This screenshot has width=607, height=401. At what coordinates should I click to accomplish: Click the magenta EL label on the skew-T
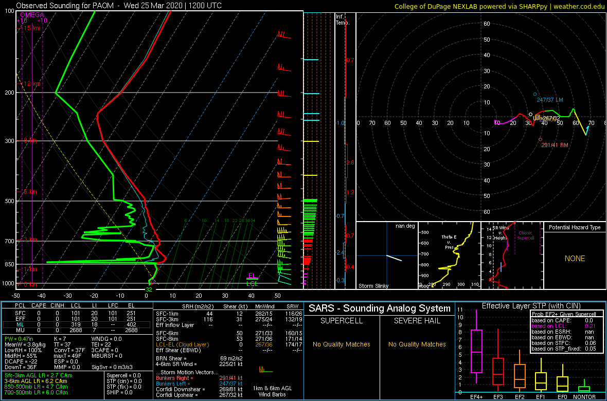coord(252,276)
